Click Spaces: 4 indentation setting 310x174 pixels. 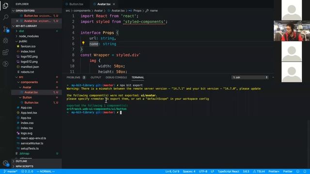(189, 172)
